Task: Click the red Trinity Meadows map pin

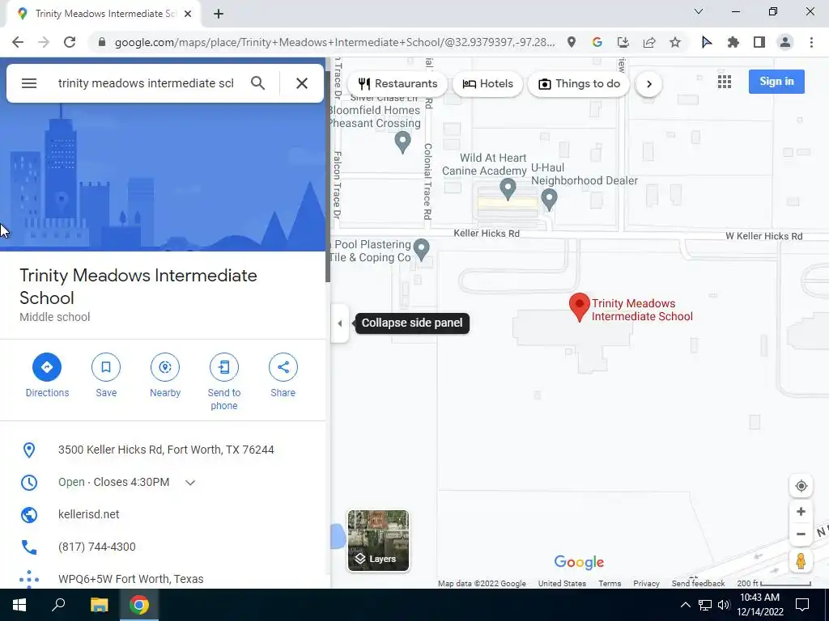Action: coord(580,306)
